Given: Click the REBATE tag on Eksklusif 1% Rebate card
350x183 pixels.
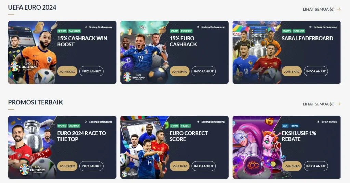Looking at the screenshot, I should click(x=294, y=126).
